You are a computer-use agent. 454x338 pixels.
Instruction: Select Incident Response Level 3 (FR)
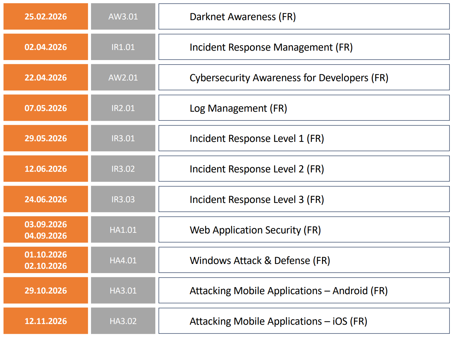tap(257, 199)
